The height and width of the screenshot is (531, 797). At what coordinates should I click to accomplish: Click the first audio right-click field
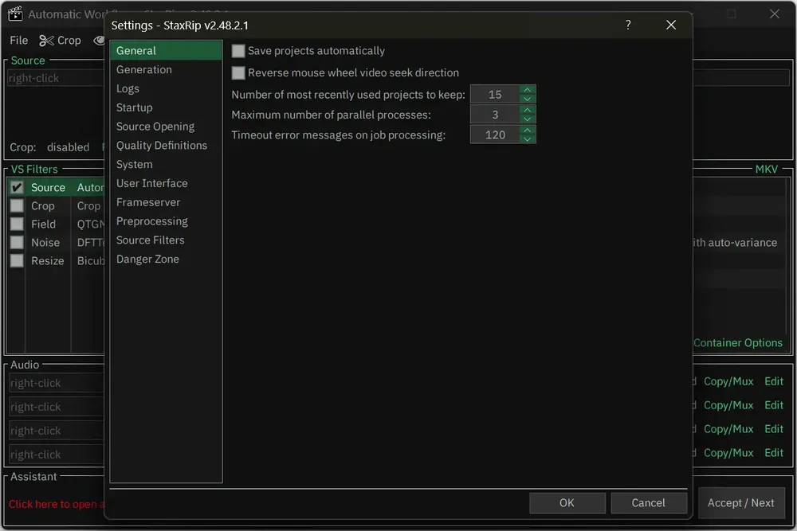click(x=57, y=383)
